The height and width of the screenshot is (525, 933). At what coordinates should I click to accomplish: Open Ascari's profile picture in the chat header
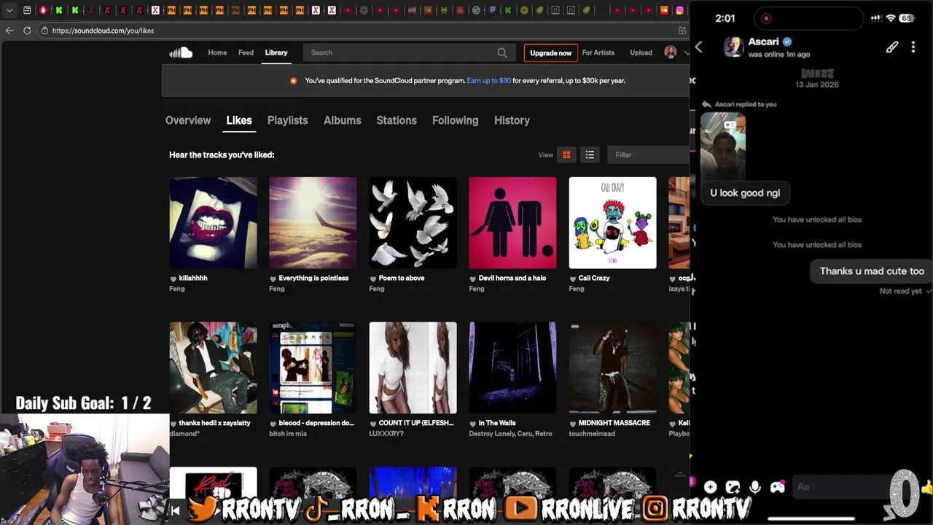click(x=733, y=47)
